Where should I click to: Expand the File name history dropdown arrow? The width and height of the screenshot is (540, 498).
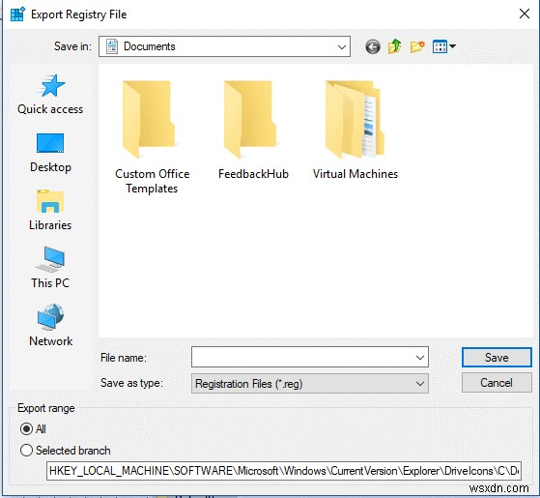tap(420, 358)
